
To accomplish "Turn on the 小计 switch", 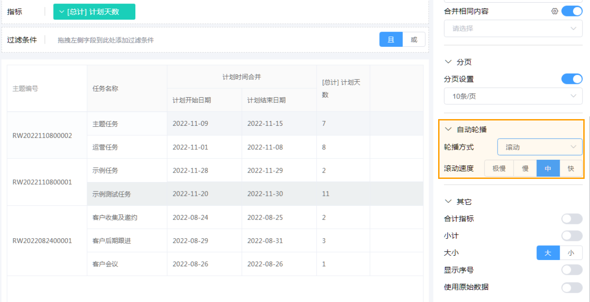I will [572, 236].
